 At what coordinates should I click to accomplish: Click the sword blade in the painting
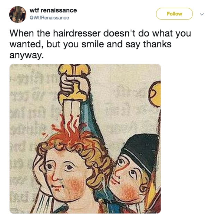coord(71,111)
